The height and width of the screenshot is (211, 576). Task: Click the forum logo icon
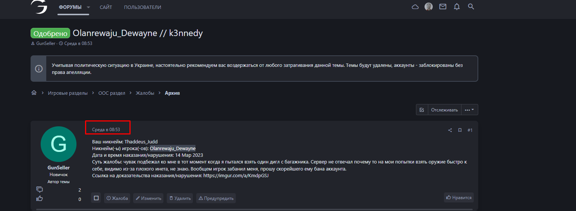tap(39, 7)
